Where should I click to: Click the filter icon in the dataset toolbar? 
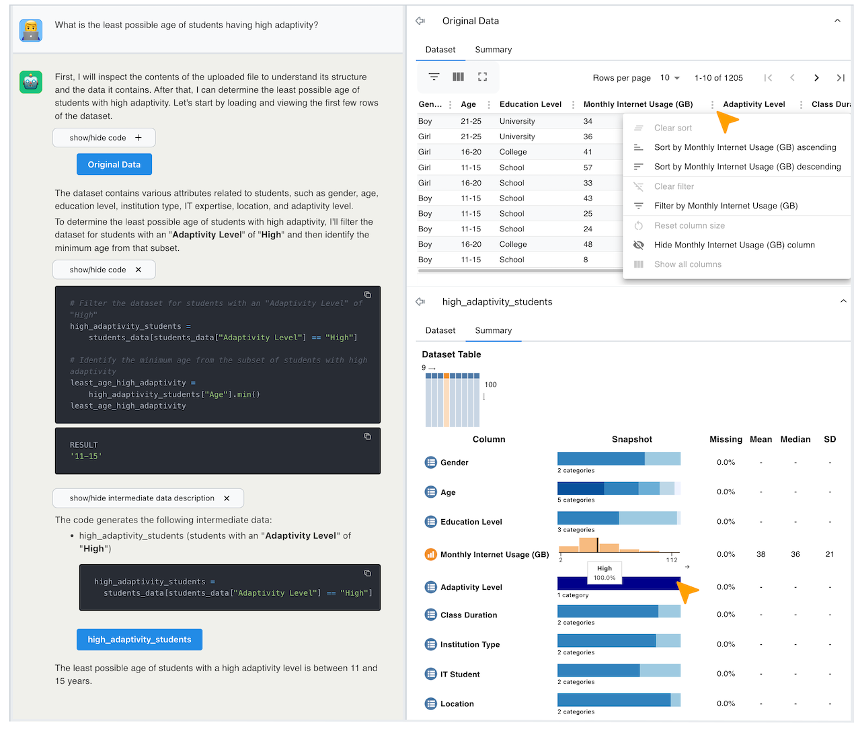point(434,77)
